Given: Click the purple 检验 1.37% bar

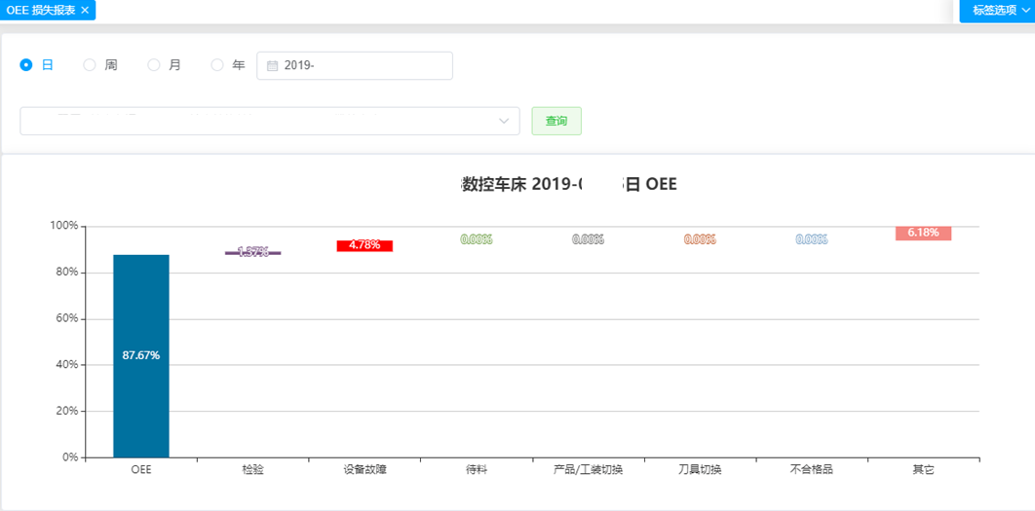Looking at the screenshot, I should (253, 253).
